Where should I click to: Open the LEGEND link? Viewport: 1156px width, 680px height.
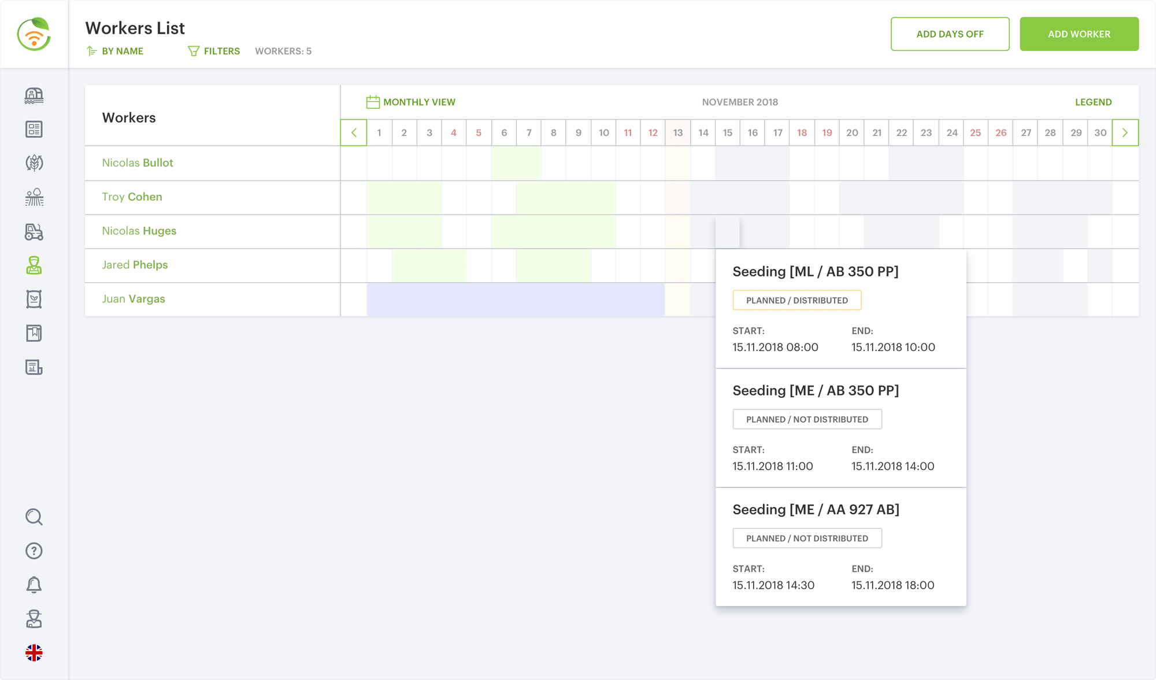(x=1093, y=102)
